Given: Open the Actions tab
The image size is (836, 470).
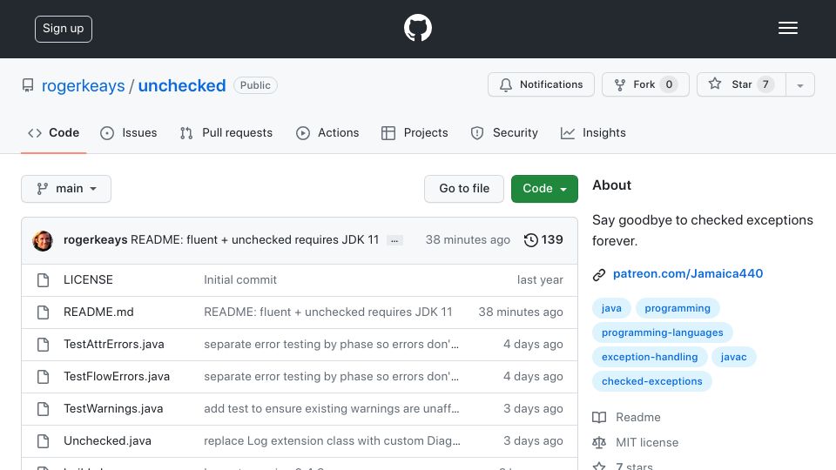Looking at the screenshot, I should pos(327,132).
